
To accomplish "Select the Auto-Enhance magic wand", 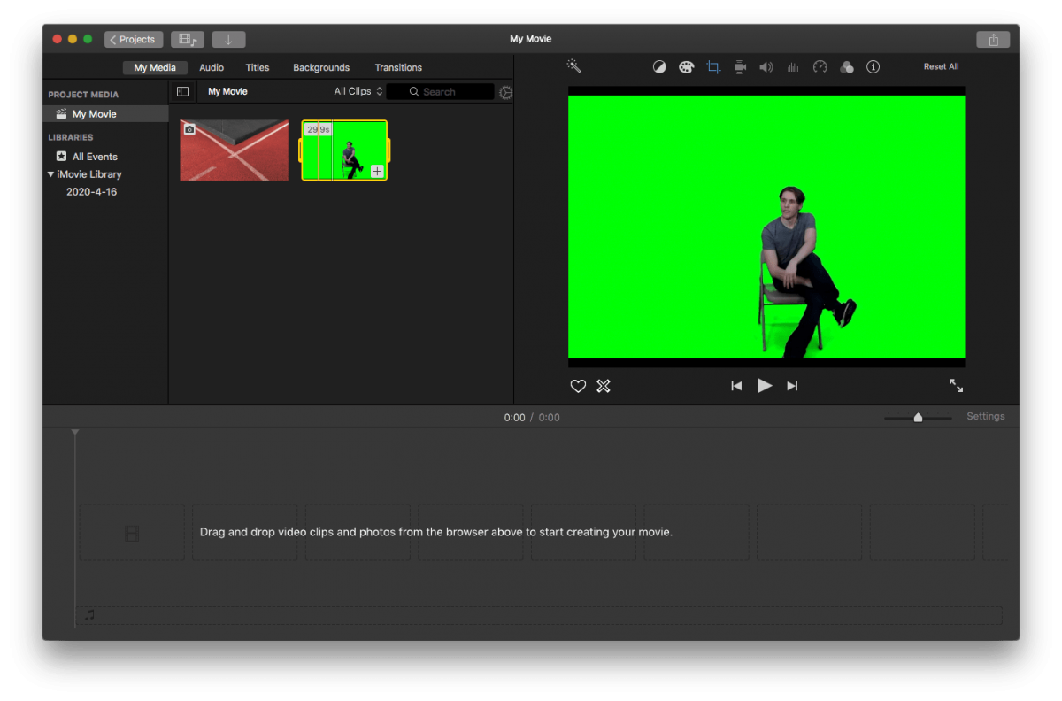I will (x=573, y=66).
